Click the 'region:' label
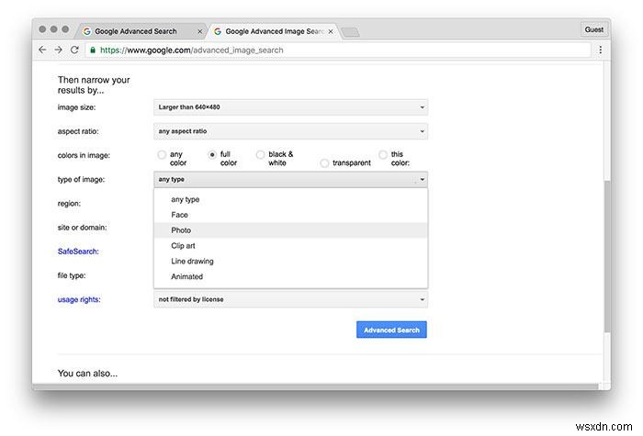The height and width of the screenshot is (436, 643). coord(69,204)
